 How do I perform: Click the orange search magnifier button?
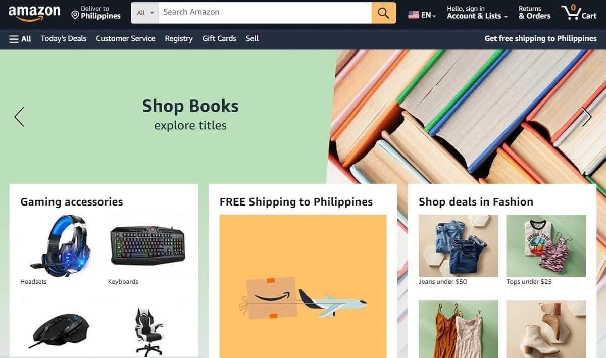(383, 13)
